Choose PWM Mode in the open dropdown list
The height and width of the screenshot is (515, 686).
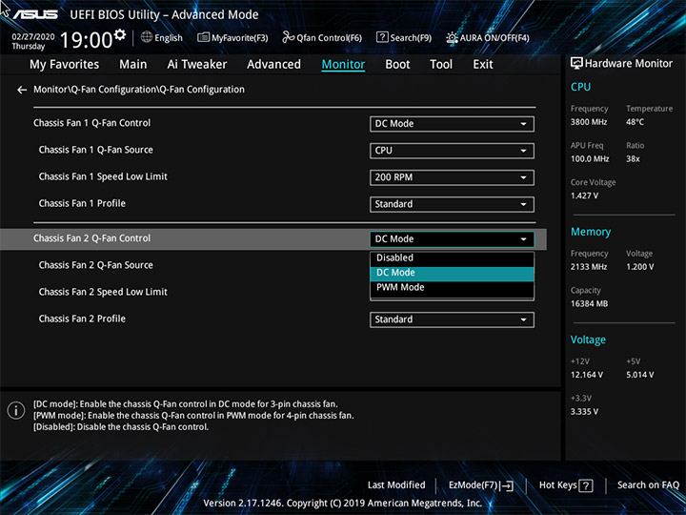click(452, 288)
